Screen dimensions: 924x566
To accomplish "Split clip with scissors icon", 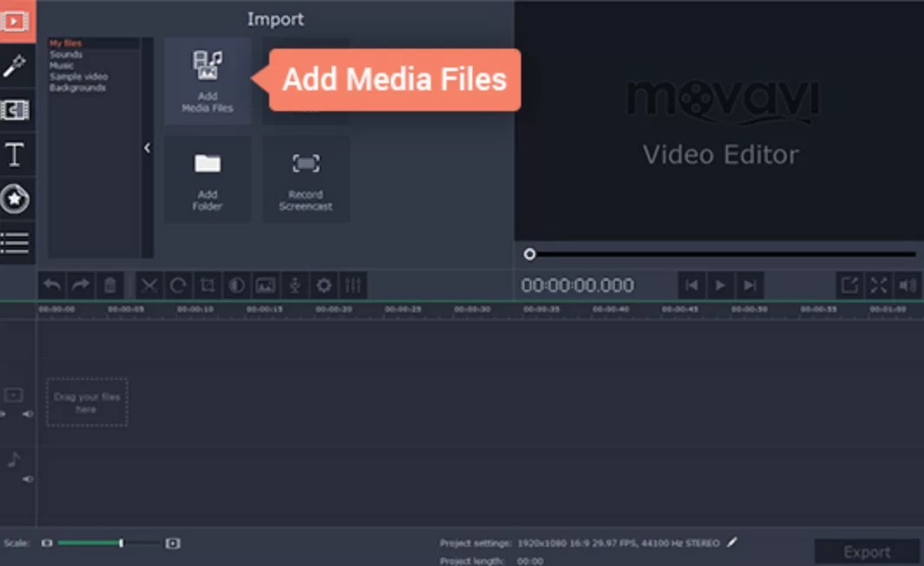I will tap(149, 286).
